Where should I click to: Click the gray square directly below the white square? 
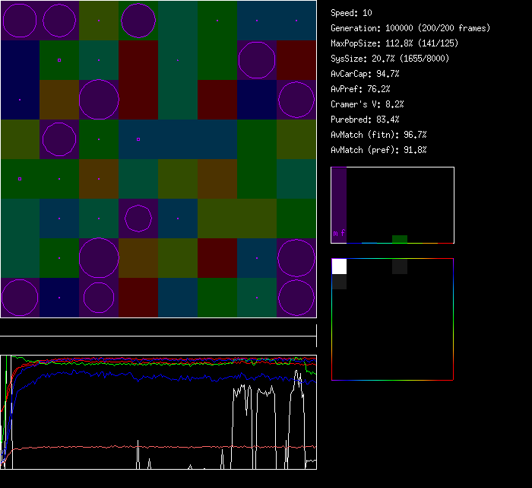pos(339,282)
